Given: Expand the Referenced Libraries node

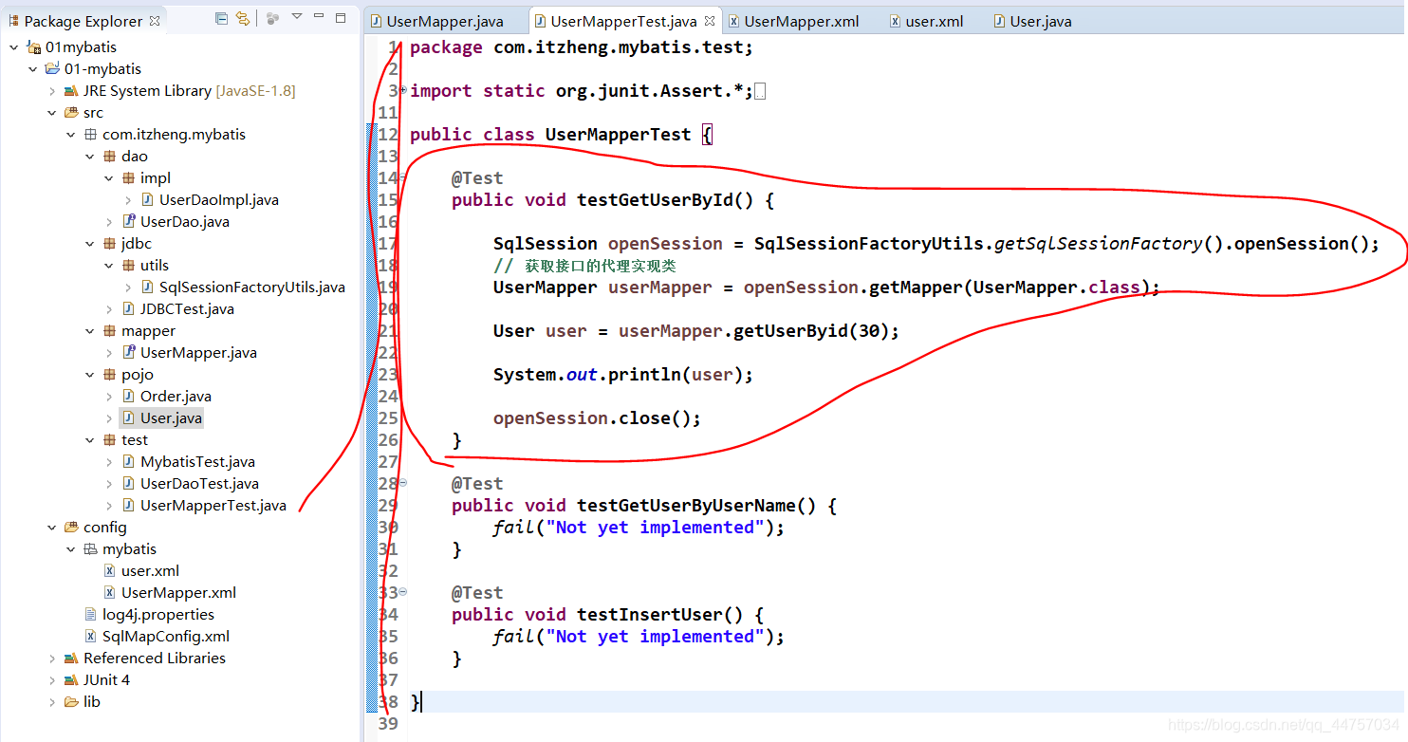Looking at the screenshot, I should [51, 659].
